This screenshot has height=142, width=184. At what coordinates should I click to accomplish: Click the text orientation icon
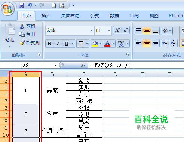click(x=165, y=30)
